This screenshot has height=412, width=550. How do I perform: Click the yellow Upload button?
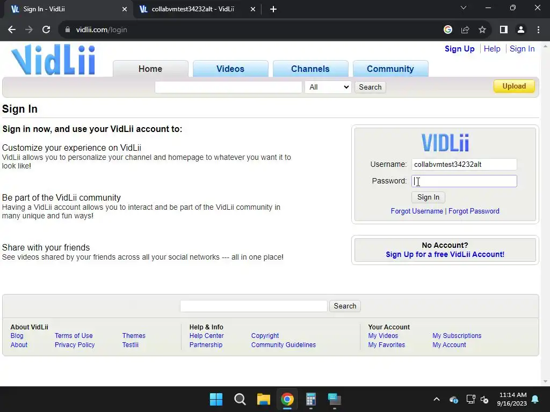[514, 86]
